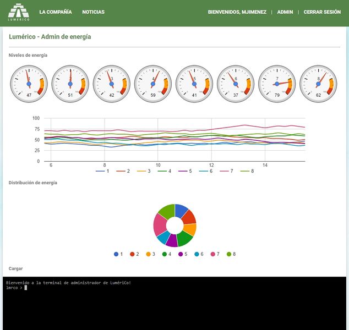Image resolution: width=349 pixels, height=330 pixels.
Task: Click the pink slice of the donut chart
Action: coord(160,223)
